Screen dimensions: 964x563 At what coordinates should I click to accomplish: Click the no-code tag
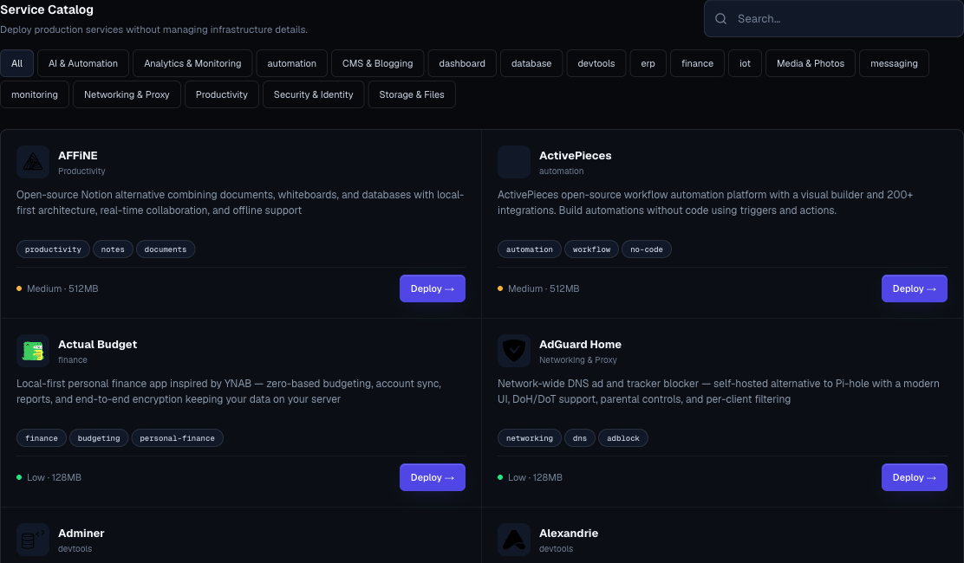pos(646,249)
